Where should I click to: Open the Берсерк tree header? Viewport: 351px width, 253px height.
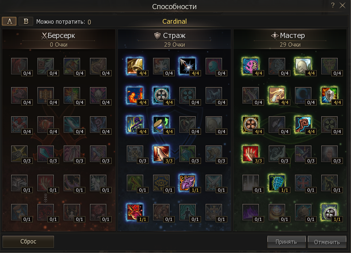(58, 36)
